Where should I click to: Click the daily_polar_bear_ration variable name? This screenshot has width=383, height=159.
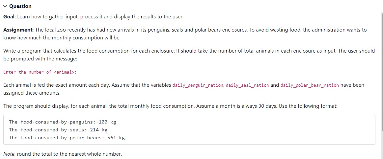tap(309, 85)
